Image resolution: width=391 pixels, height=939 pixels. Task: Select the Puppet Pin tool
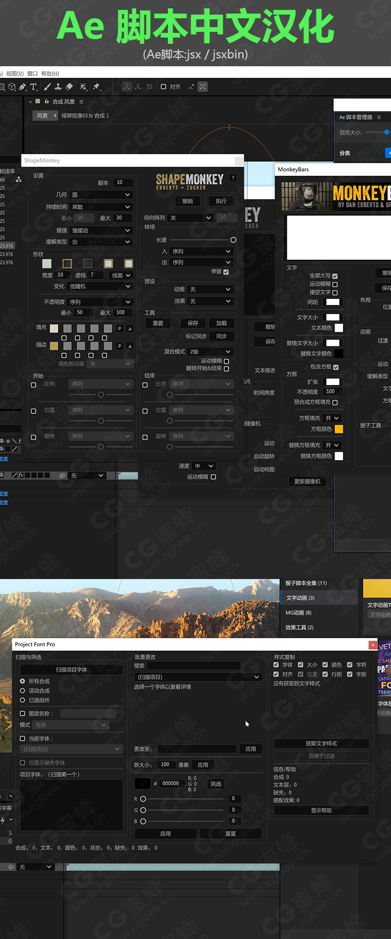coord(96,87)
